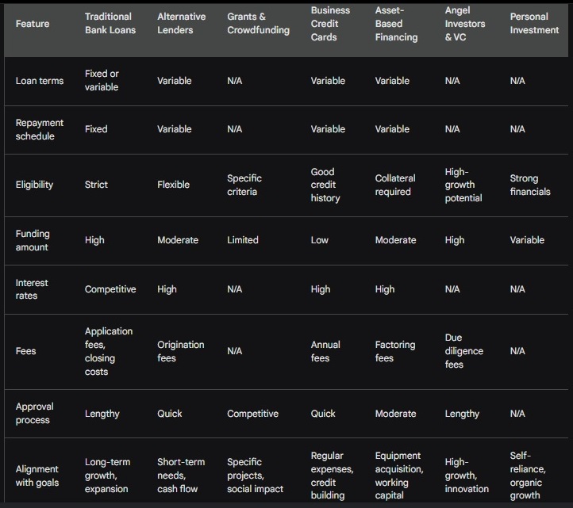
Task: Select the 'Self-reliance, organic growth' cell
Action: (528, 476)
